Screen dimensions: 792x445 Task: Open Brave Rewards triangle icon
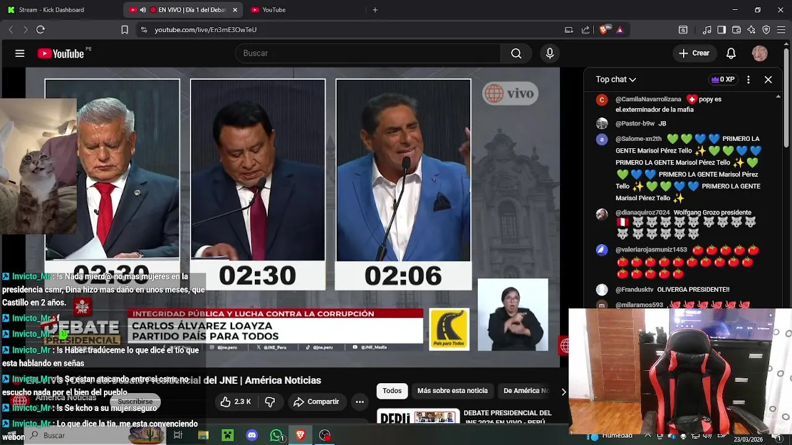click(x=619, y=30)
